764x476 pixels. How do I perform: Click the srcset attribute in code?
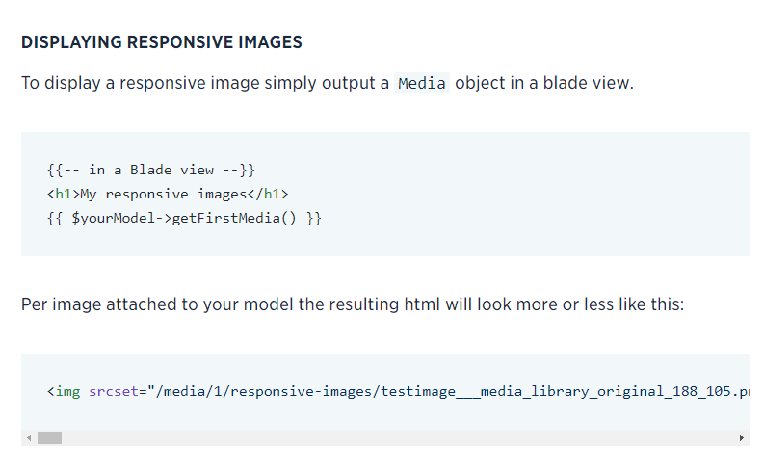[x=114, y=392]
